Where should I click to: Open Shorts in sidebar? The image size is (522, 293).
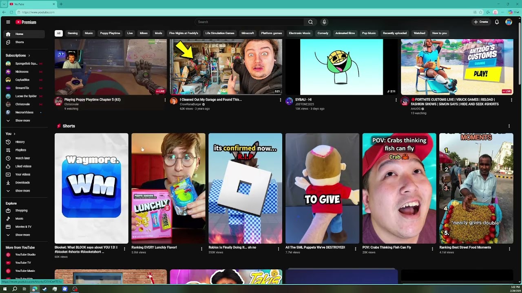click(24, 42)
